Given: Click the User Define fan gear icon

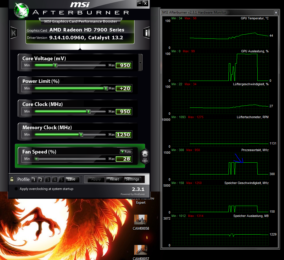Looking at the screenshot, I should click(x=145, y=157).
